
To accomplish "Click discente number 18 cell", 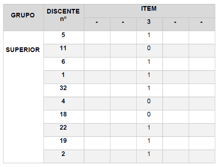I will pos(64,117).
